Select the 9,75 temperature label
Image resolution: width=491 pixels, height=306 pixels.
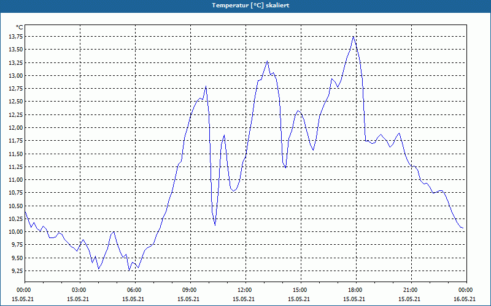click(x=18, y=245)
